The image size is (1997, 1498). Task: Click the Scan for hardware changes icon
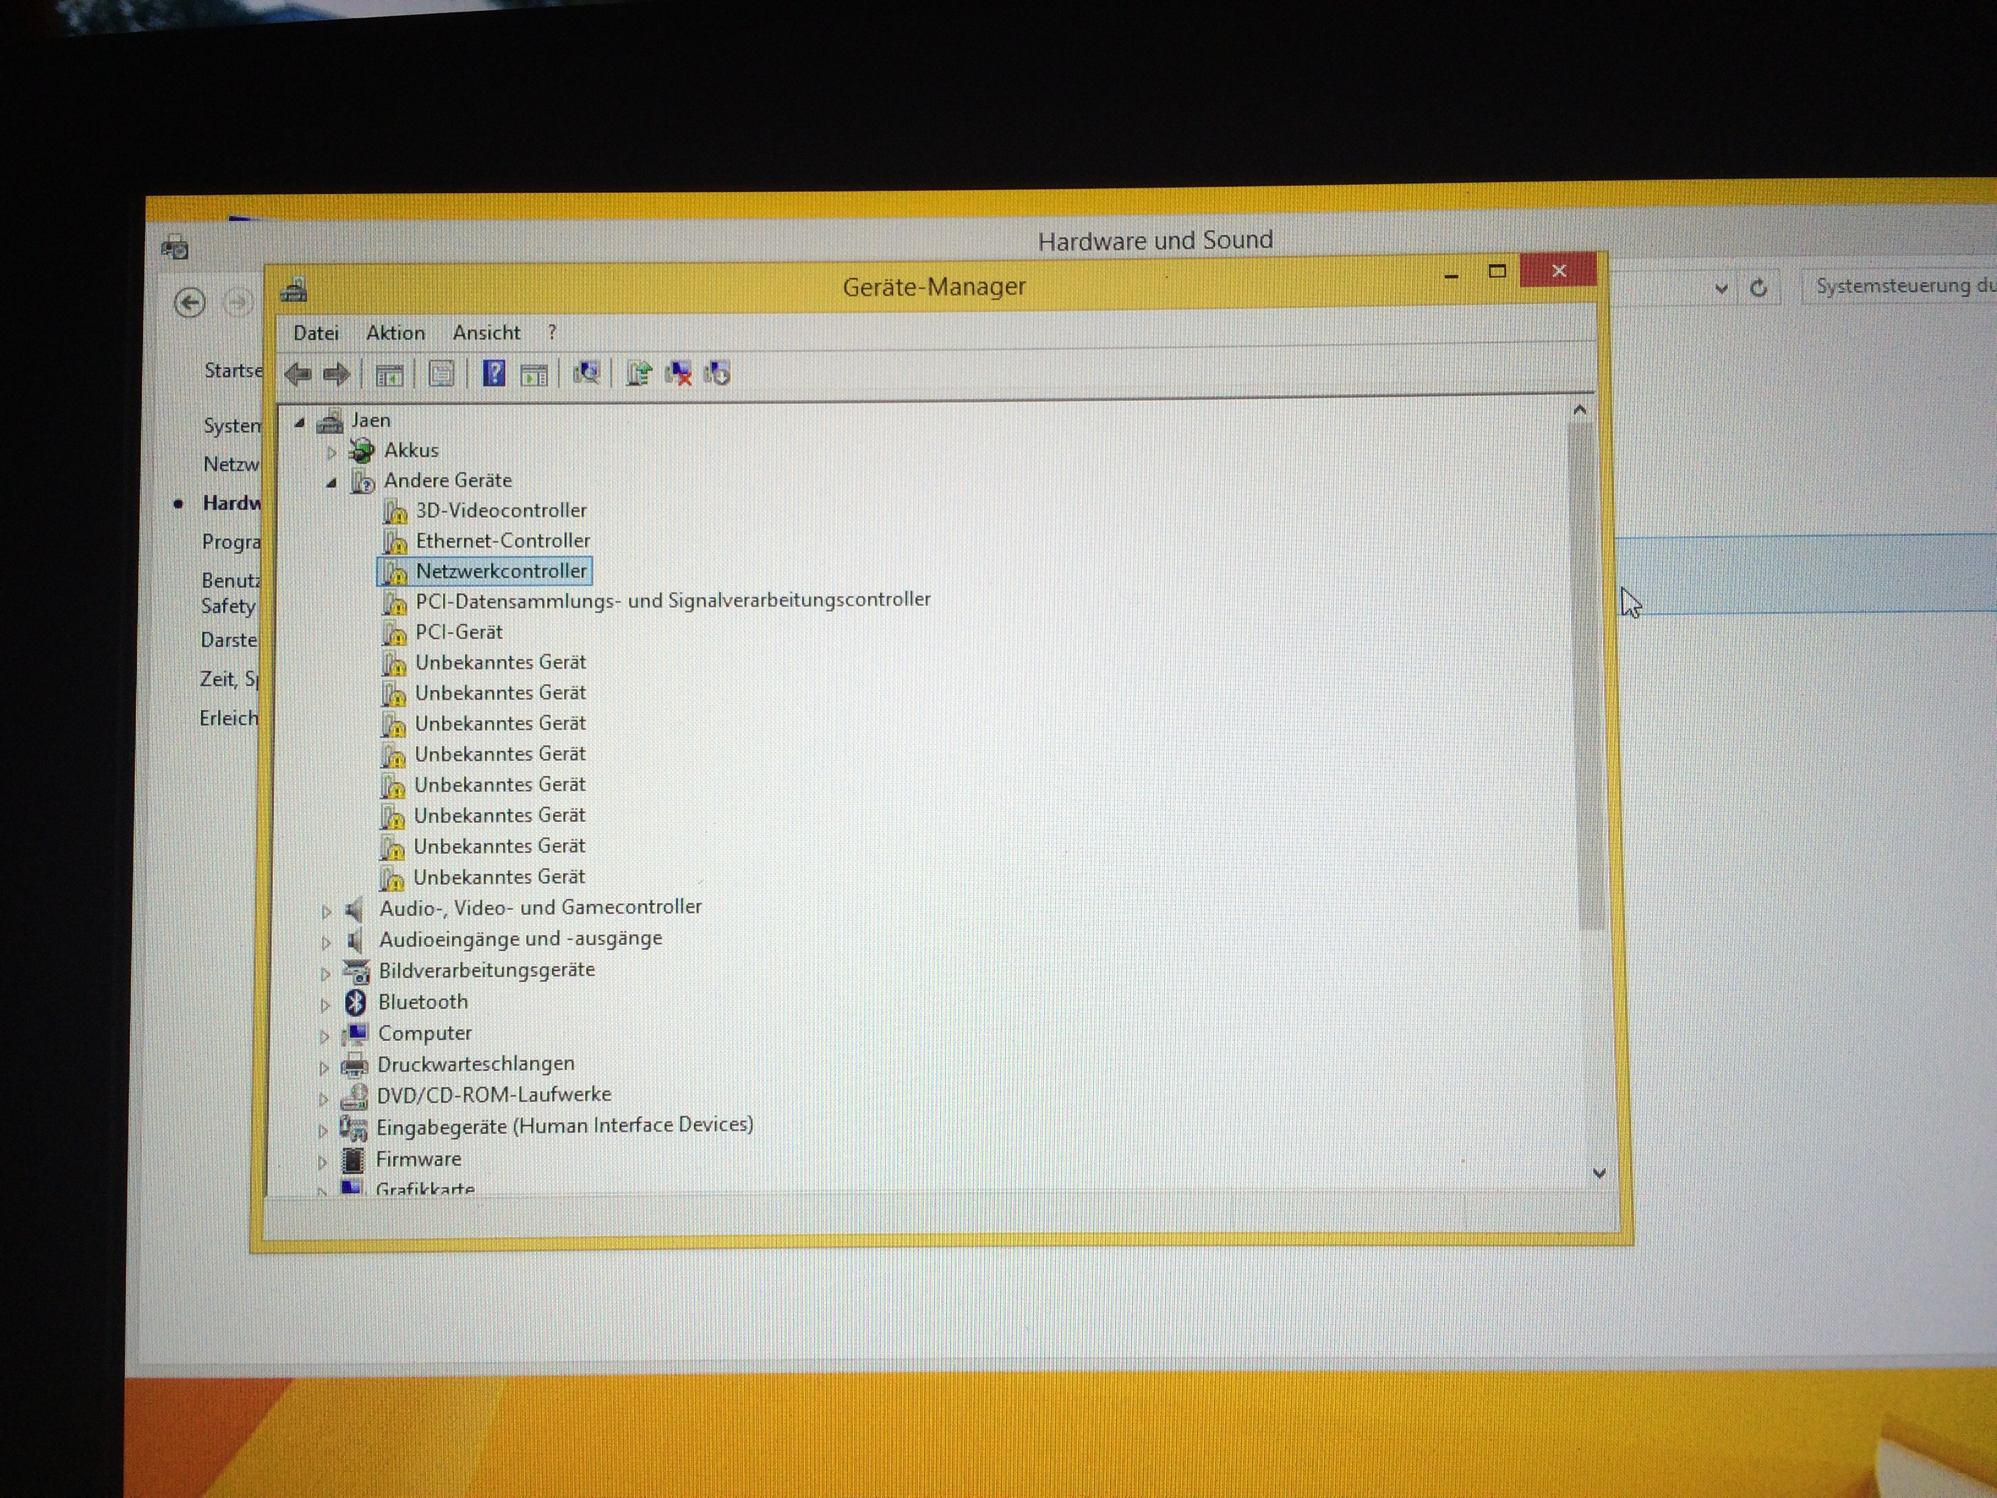click(x=587, y=373)
